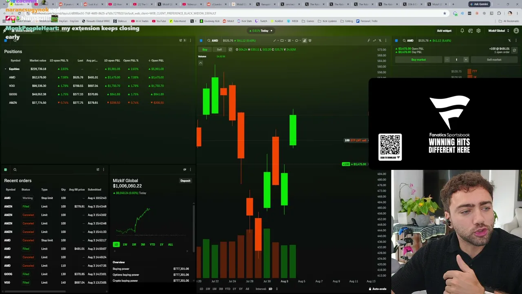The width and height of the screenshot is (522, 294).
Task: Select 1M range on account chart
Action: 134,245
